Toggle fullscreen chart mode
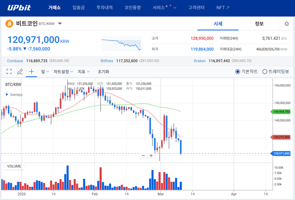The image size is (295, 200). [x=9, y=71]
